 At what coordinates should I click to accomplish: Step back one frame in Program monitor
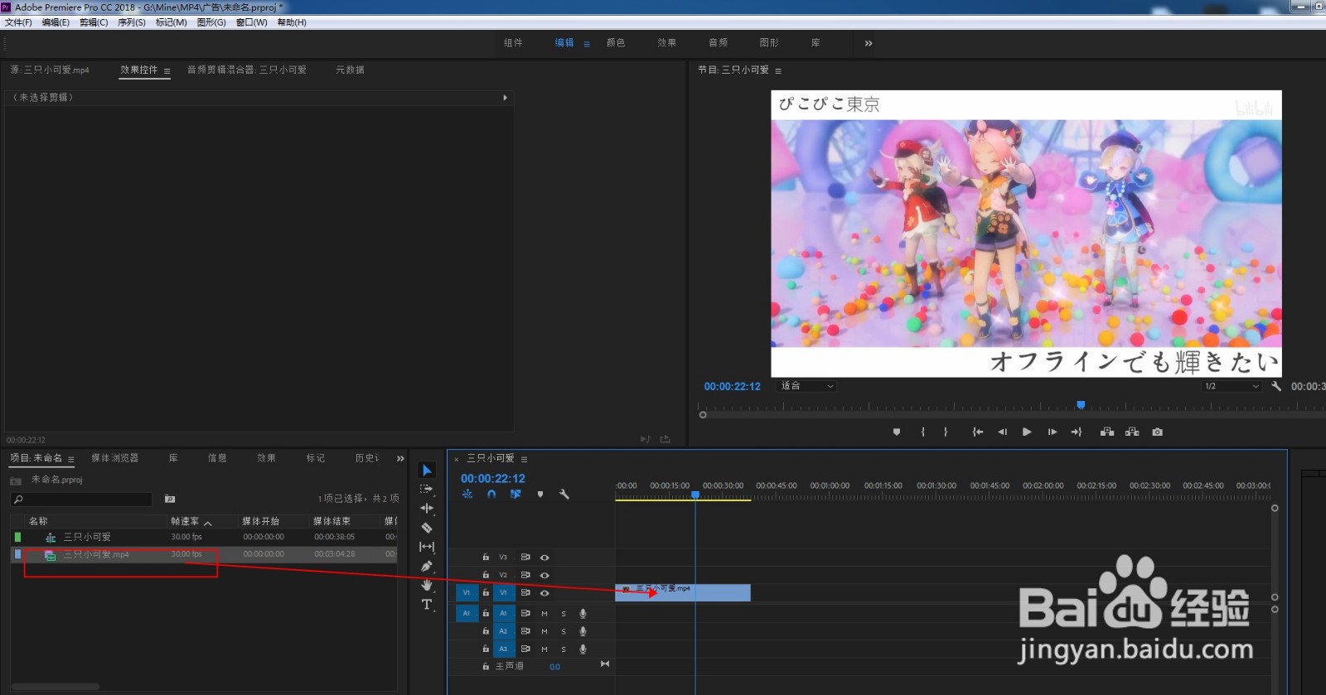pos(1002,432)
